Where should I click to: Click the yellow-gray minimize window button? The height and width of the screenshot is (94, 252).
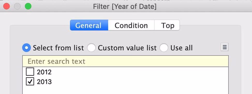pos(17,6)
